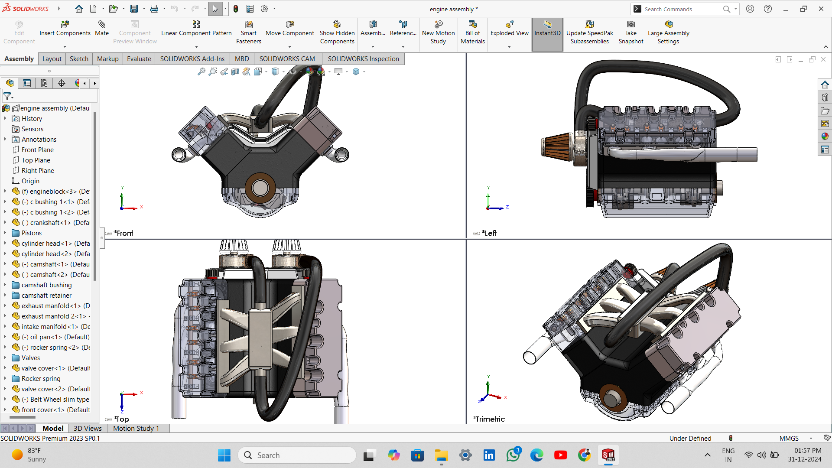This screenshot has width=832, height=468.
Task: Switch to the Evaluate tab
Action: click(x=139, y=59)
